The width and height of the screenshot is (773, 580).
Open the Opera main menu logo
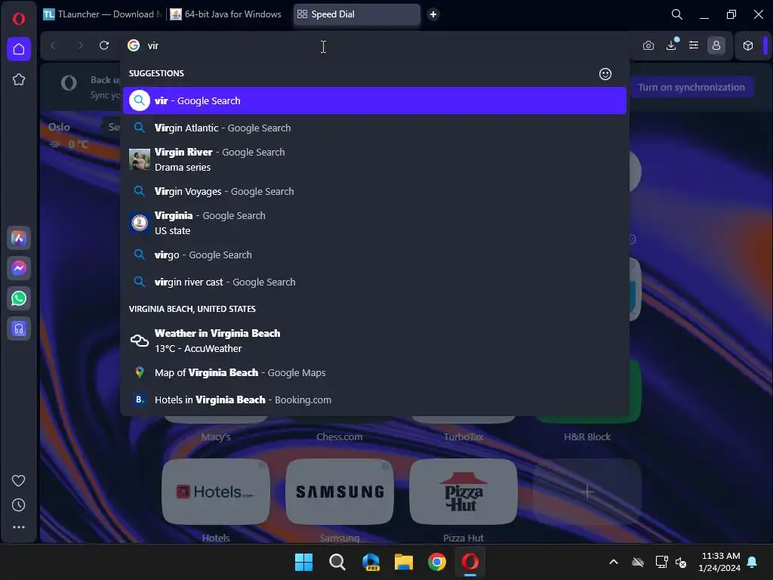coord(19,19)
